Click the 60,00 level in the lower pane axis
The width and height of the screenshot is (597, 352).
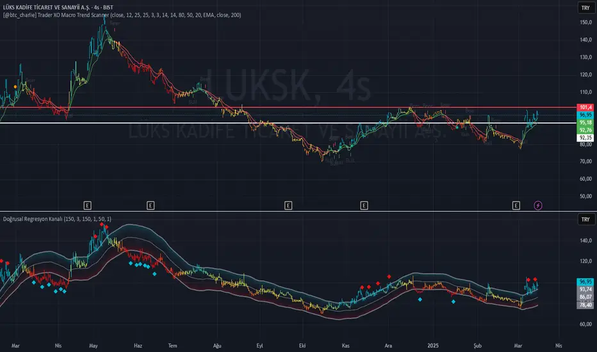tap(585, 324)
